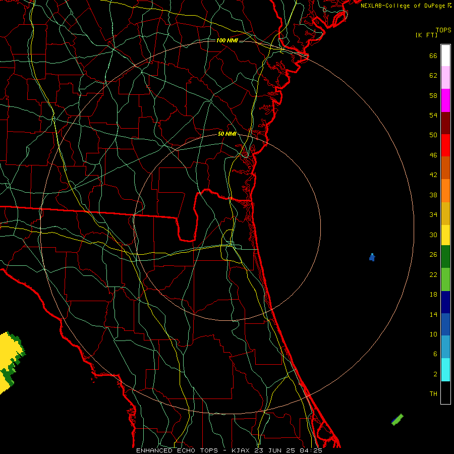Viewport: 454px width, 454px height.
Task: Click the "58" legend value label
Action: [433, 95]
